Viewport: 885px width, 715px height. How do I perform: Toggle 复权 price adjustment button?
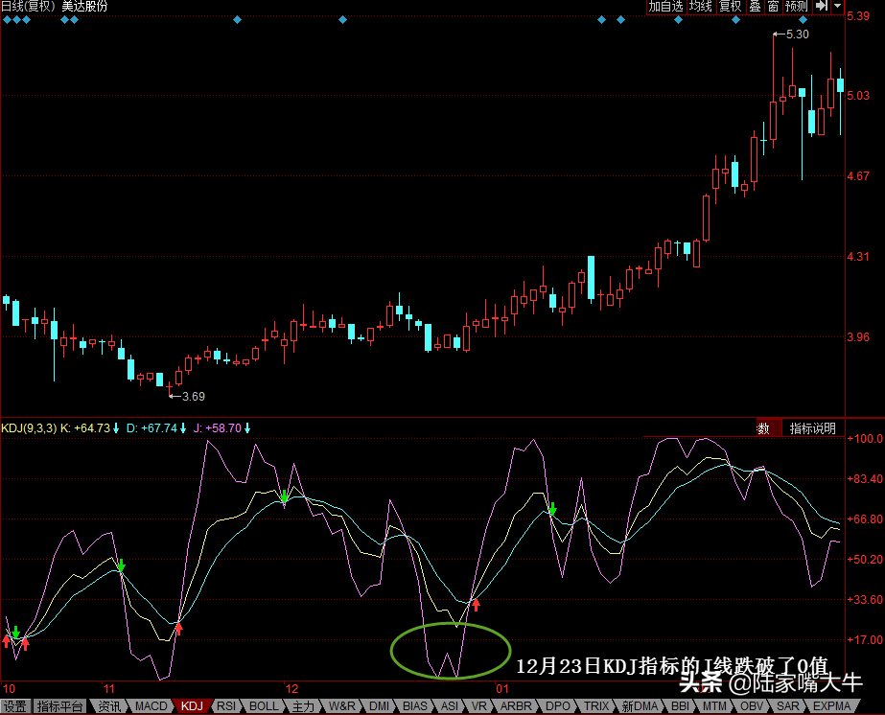pos(731,6)
